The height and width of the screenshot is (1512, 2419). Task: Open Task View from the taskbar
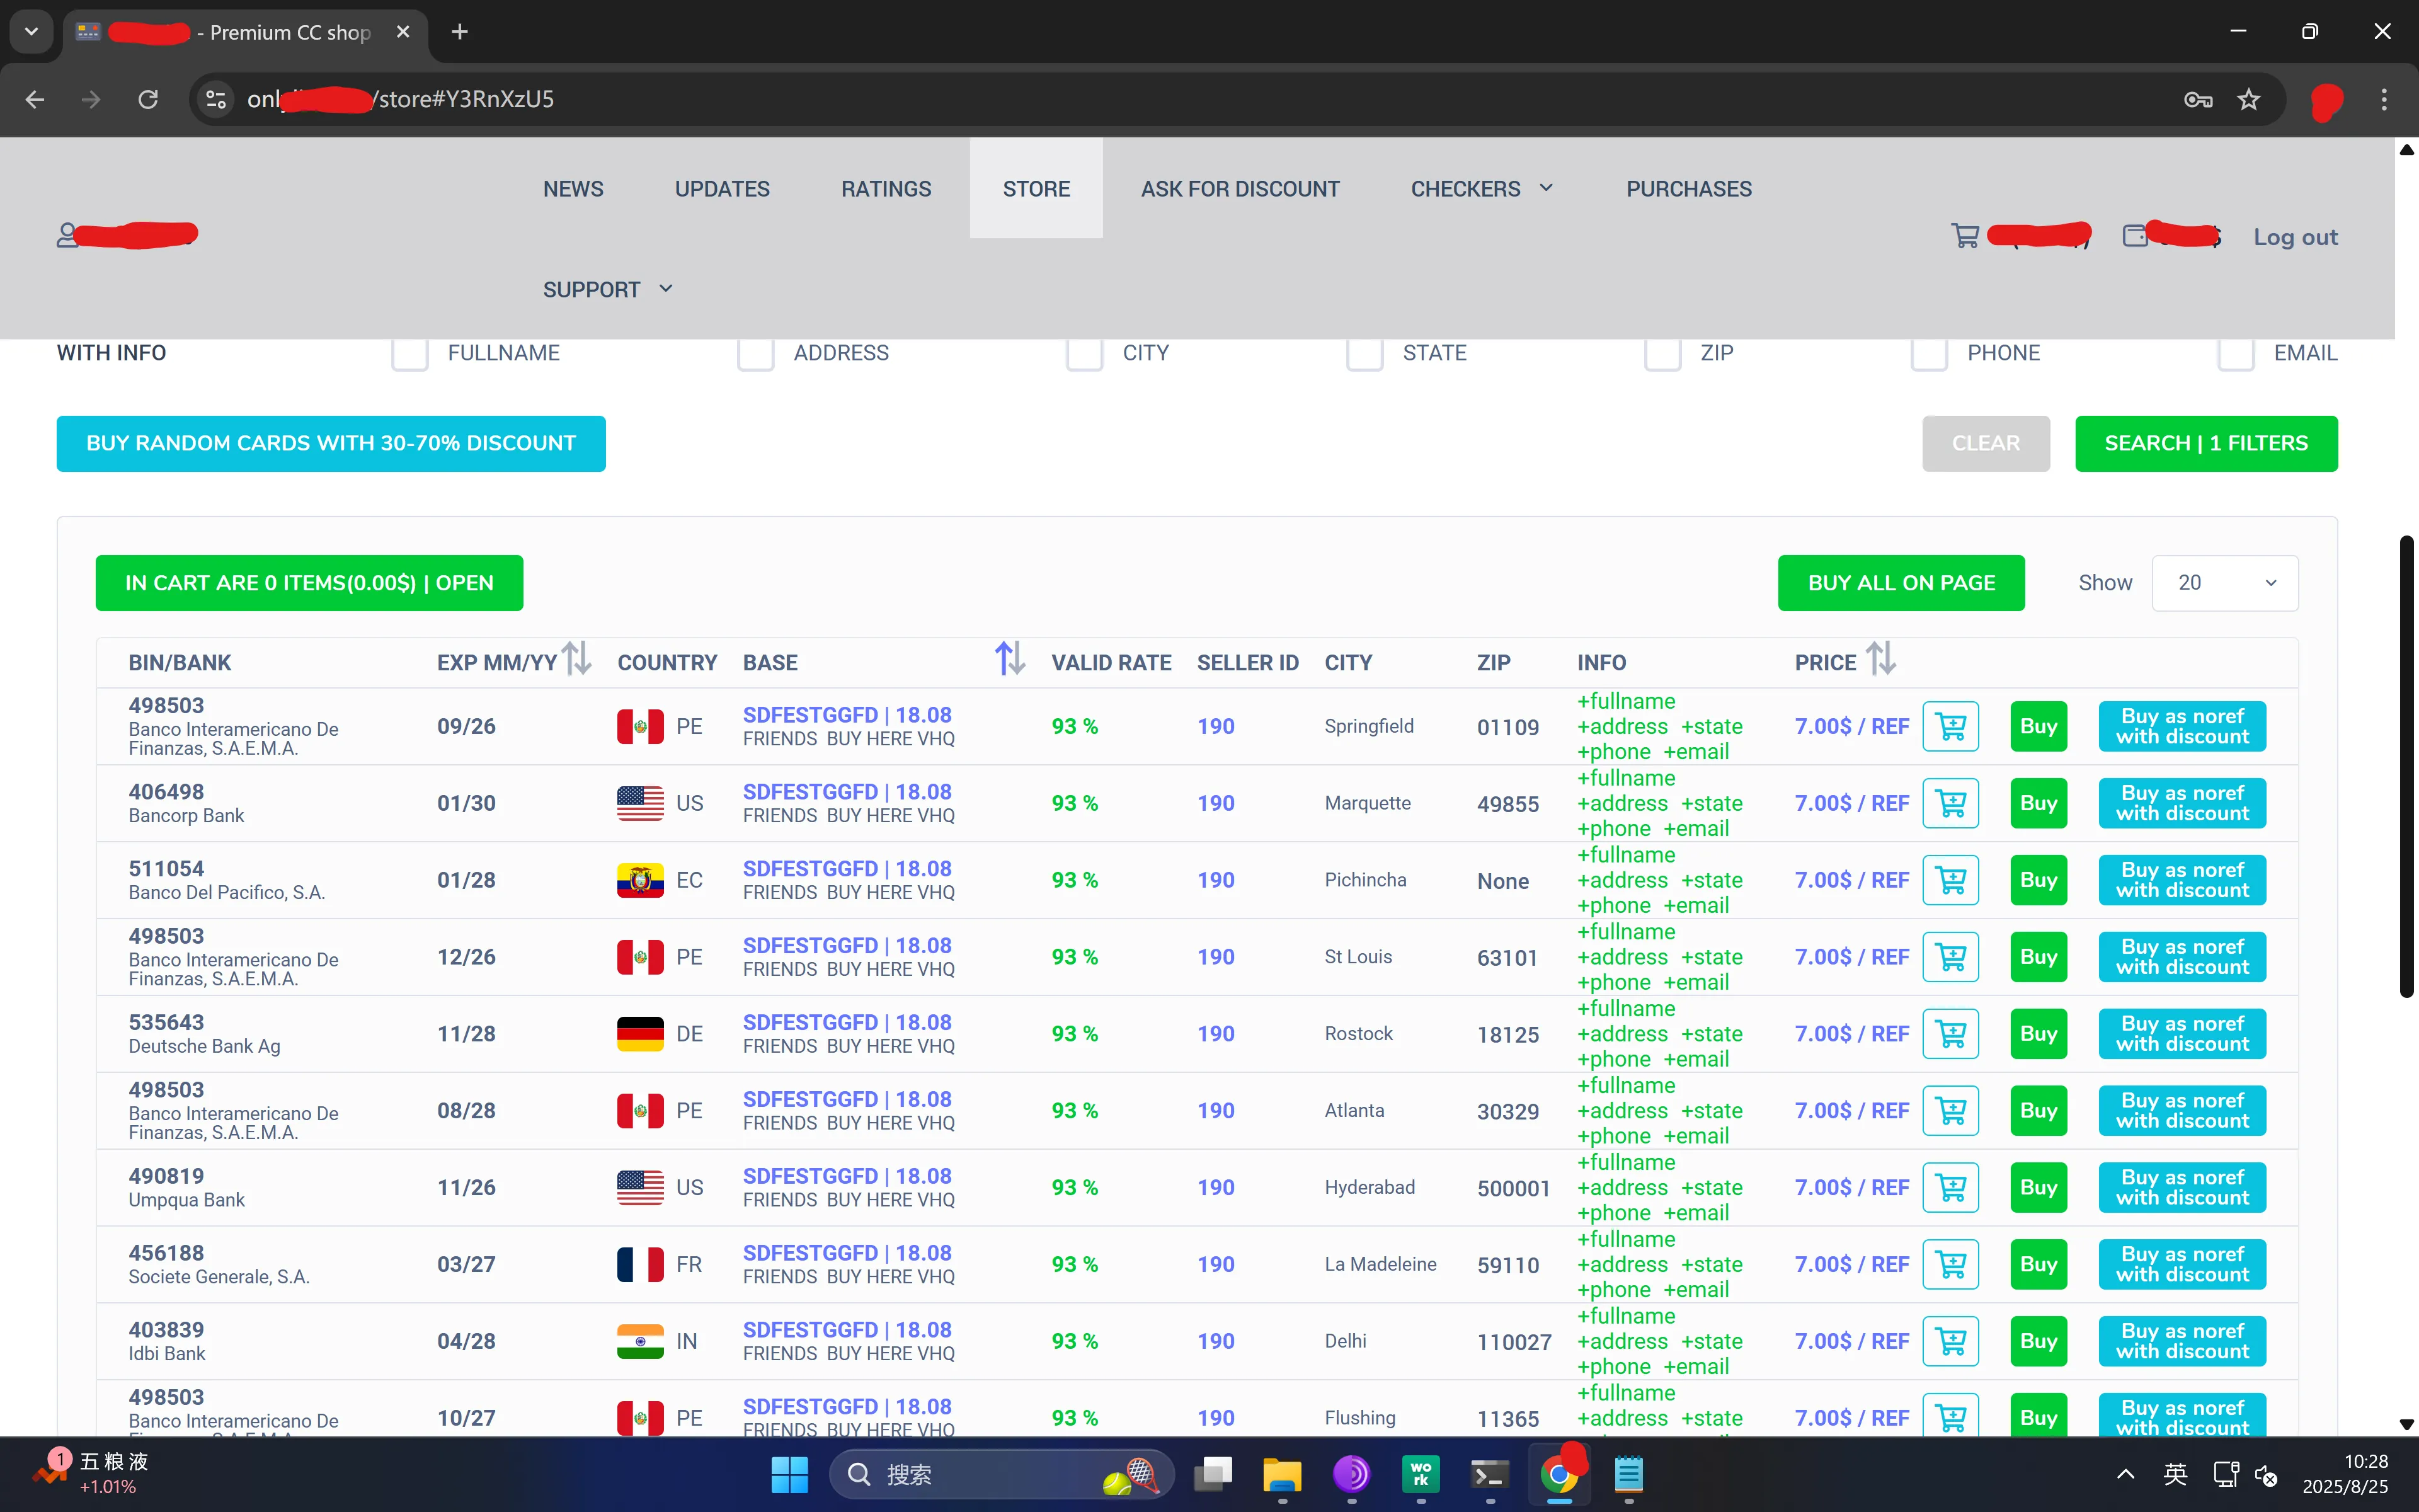1213,1474
